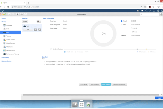Click the Warning threshold slider handle
Viewport: 163px width, 109px height.
pos(146,49)
